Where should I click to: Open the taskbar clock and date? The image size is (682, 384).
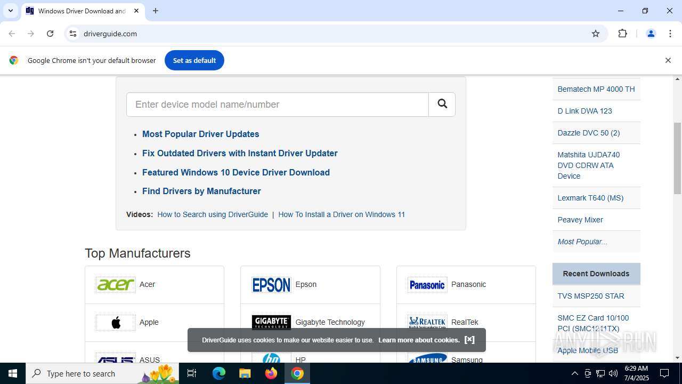[636, 373]
